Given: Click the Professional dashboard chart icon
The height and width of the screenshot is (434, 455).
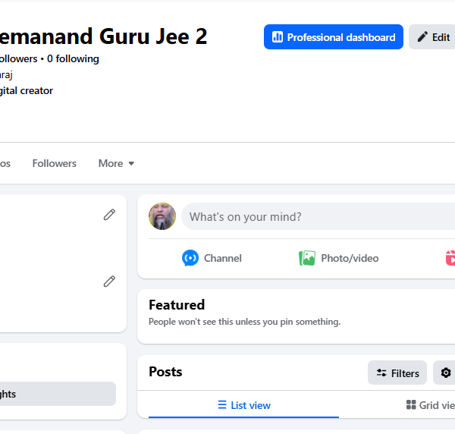Looking at the screenshot, I should tap(278, 37).
